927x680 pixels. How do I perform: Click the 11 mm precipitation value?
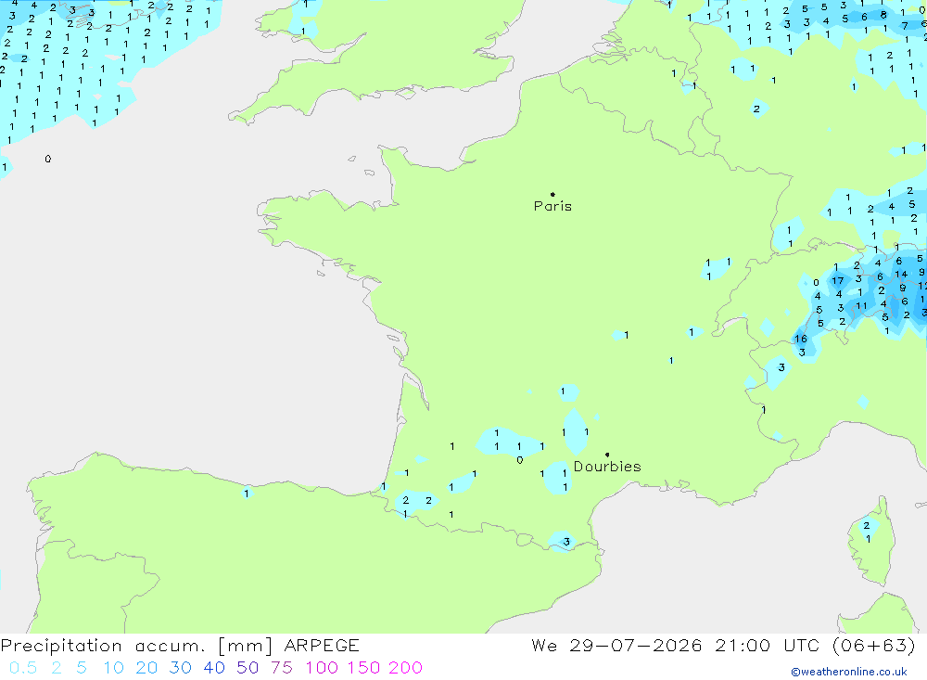point(861,306)
